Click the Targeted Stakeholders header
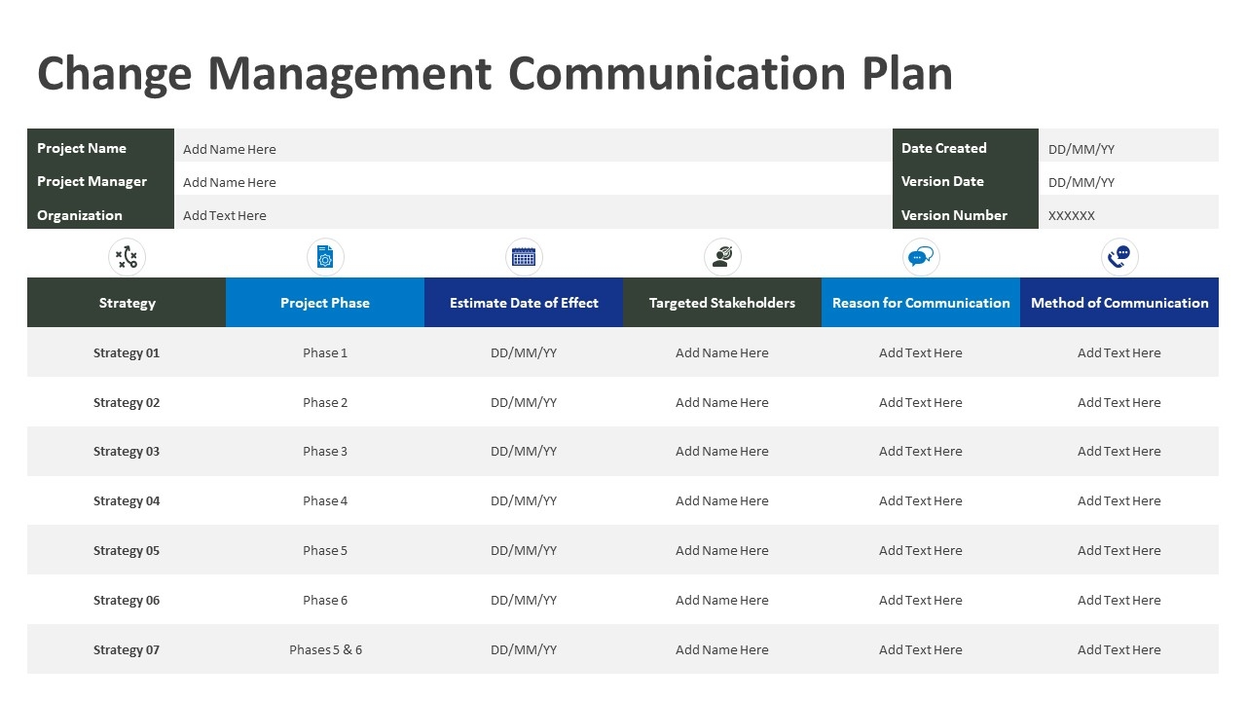The width and height of the screenshot is (1246, 701). pyautogui.click(x=722, y=303)
